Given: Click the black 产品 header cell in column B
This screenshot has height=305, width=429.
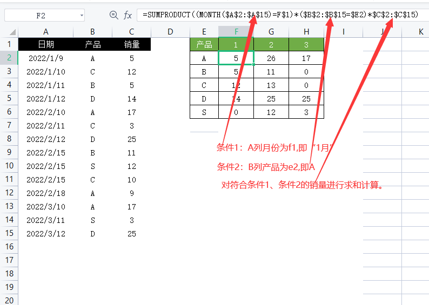Looking at the screenshot, I should coord(93,44).
